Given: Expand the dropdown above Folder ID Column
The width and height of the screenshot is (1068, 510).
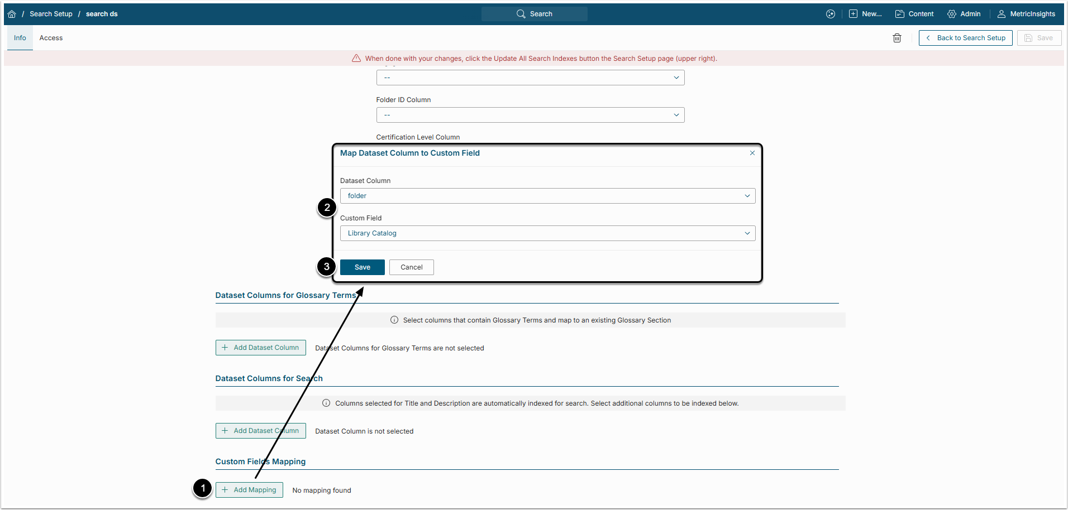Looking at the screenshot, I should click(530, 78).
